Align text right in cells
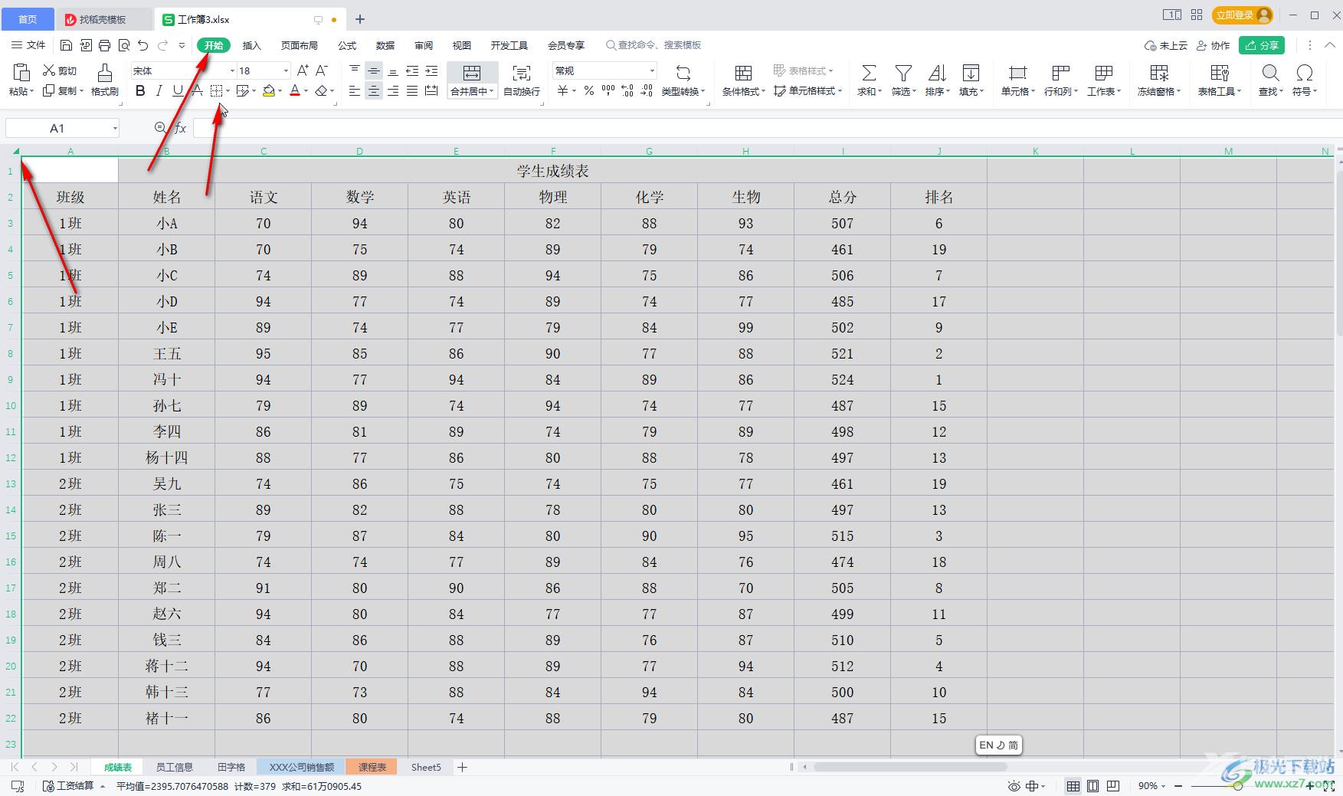 tap(393, 91)
